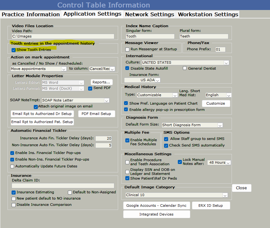The width and height of the screenshot is (270, 228).
Task: Open the Network Settings tab
Action: tap(149, 14)
